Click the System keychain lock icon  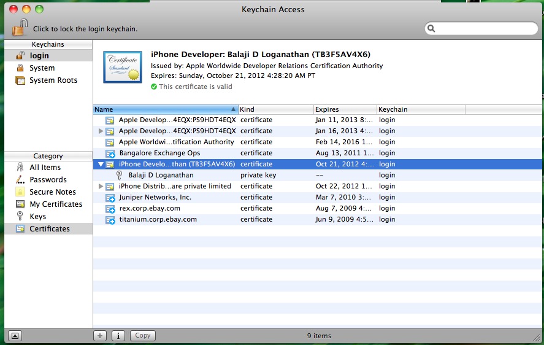pyautogui.click(x=20, y=68)
